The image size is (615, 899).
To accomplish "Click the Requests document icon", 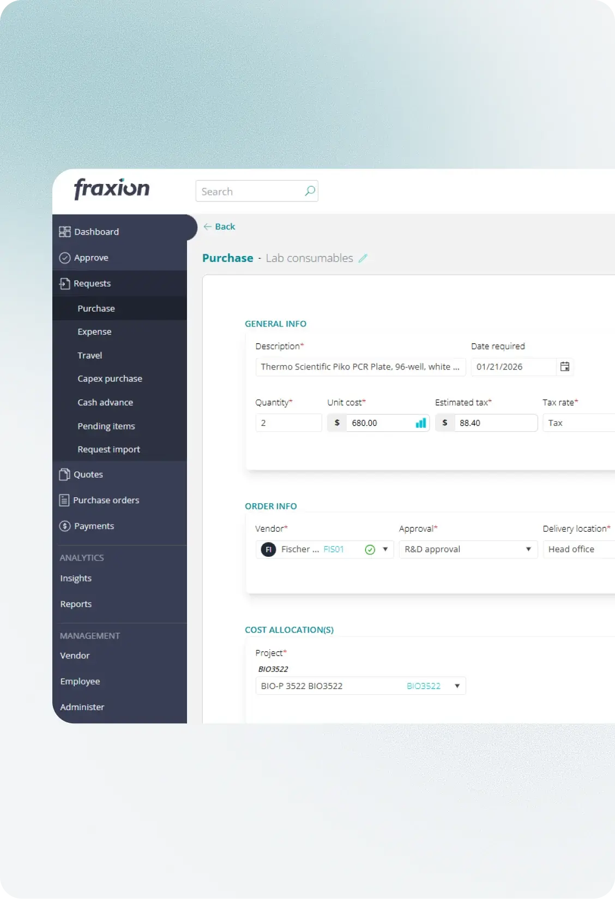I will point(65,283).
